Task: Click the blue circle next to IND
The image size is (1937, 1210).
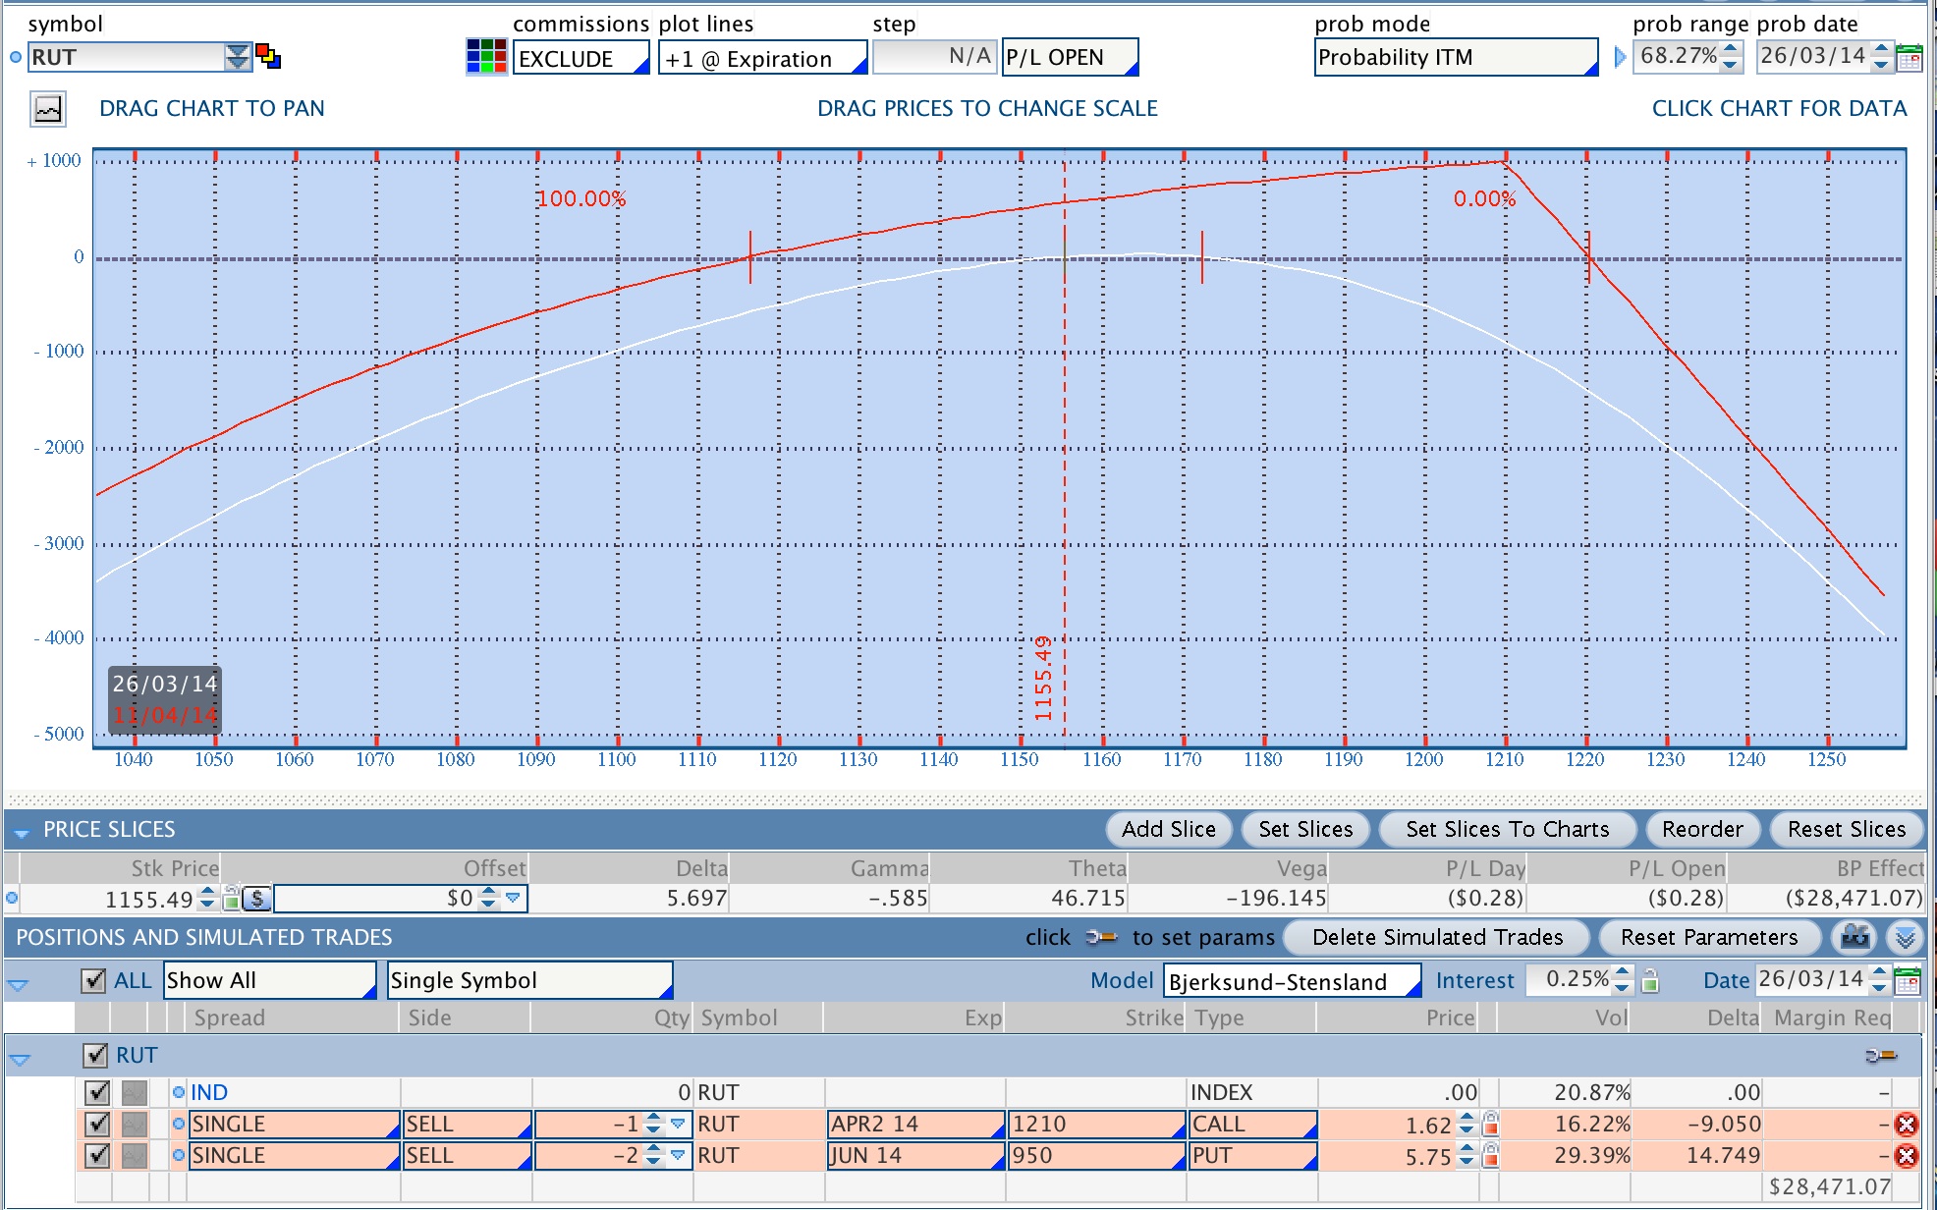Action: click(179, 1092)
